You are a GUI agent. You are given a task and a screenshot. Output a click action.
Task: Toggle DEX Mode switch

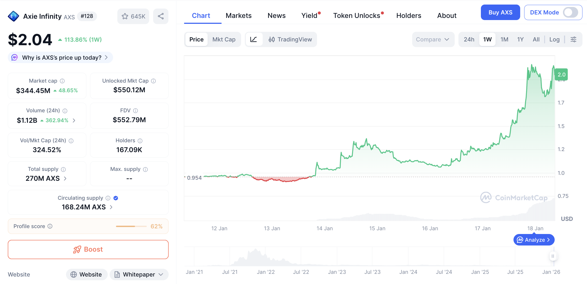tap(570, 12)
